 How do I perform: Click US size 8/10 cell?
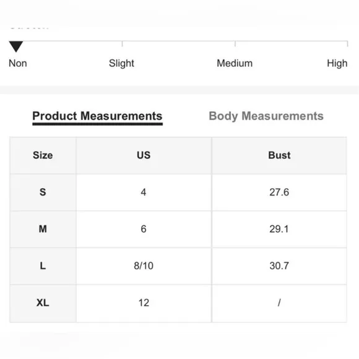click(x=144, y=266)
